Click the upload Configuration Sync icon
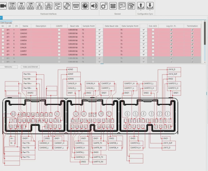 click(141, 5)
